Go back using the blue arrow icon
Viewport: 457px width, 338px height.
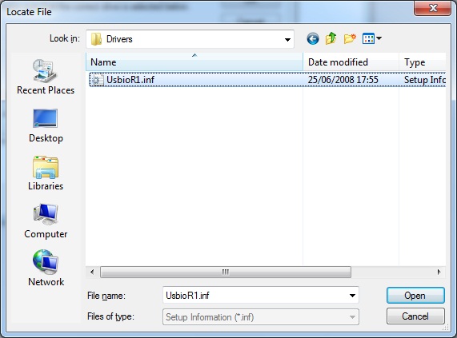click(x=313, y=38)
